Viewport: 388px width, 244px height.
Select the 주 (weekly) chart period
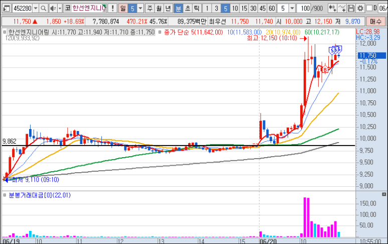pos(151,9)
